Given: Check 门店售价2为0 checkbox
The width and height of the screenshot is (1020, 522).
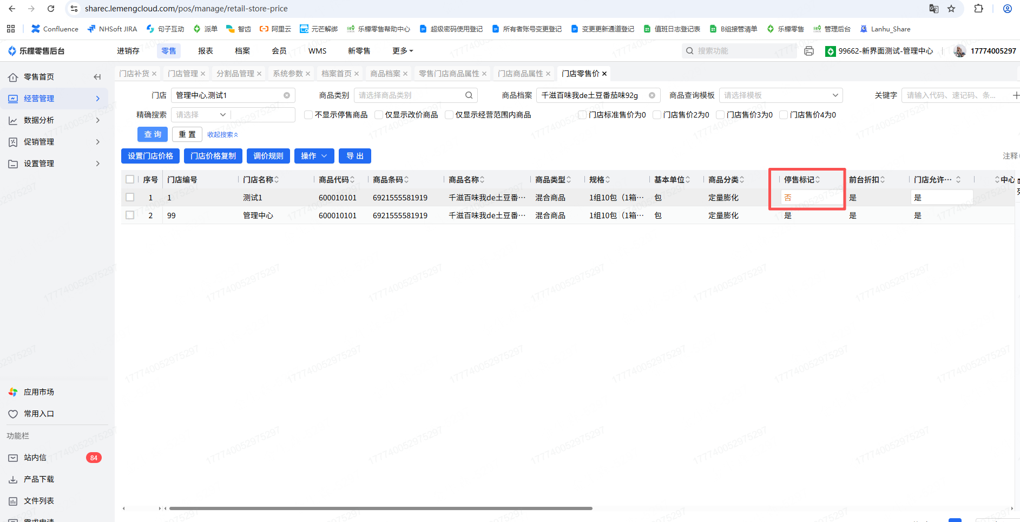Looking at the screenshot, I should [657, 115].
